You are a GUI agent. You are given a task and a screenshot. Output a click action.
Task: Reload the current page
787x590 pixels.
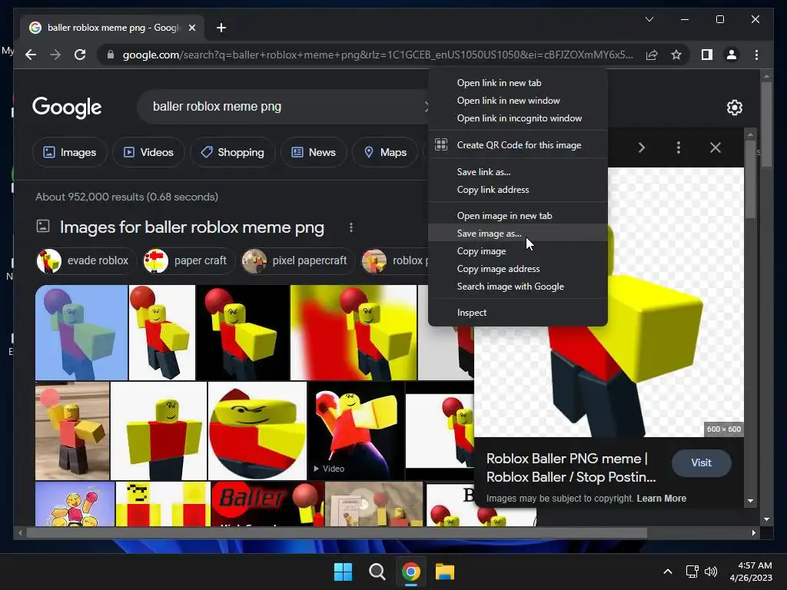pos(80,55)
